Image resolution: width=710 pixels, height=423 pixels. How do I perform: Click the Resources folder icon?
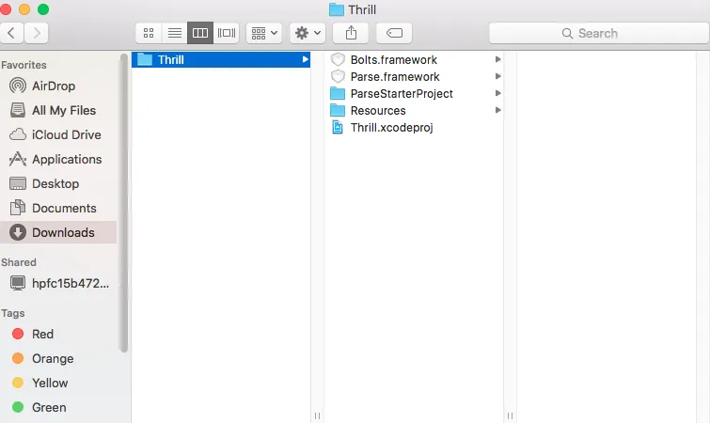tap(338, 110)
